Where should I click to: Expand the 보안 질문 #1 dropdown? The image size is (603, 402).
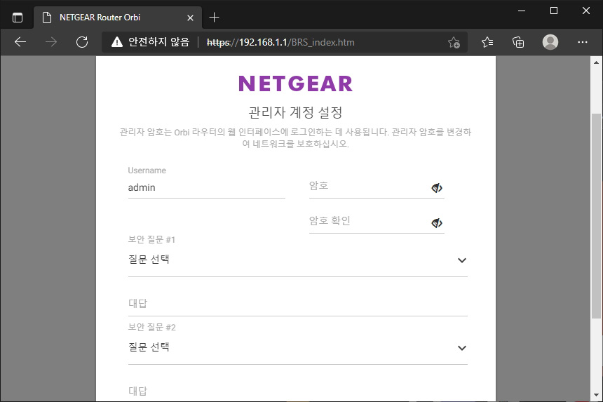coord(298,260)
